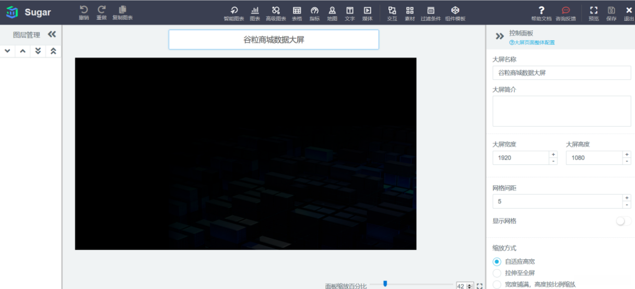Decrease 大屏宽度 width with minus
The height and width of the screenshot is (289, 635).
[553, 161]
